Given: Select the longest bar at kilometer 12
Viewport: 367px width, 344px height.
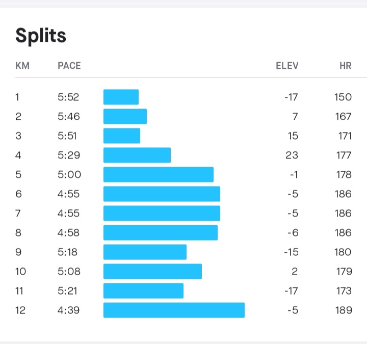Looking at the screenshot, I should (x=174, y=310).
